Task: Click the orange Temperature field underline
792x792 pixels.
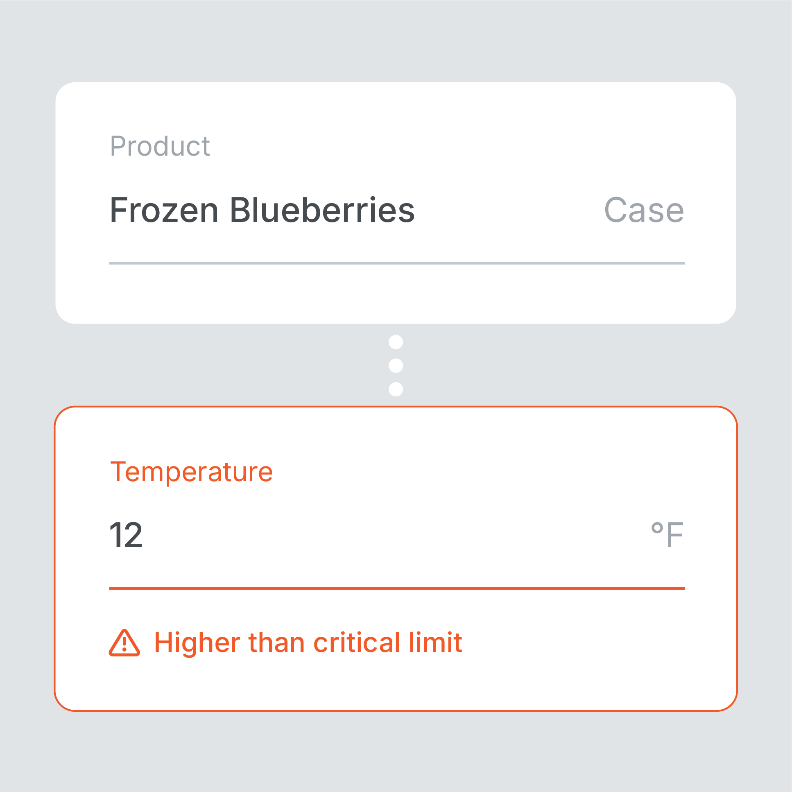Action: [397, 588]
